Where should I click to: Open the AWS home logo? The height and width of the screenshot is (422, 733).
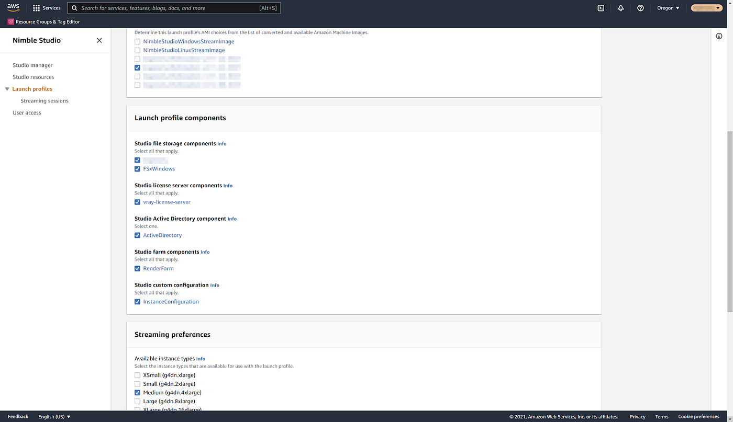[x=13, y=8]
